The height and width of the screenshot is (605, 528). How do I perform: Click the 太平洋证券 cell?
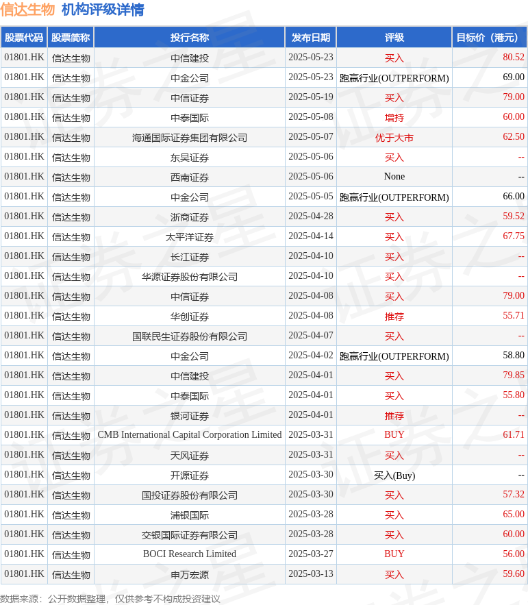pyautogui.click(x=190, y=237)
